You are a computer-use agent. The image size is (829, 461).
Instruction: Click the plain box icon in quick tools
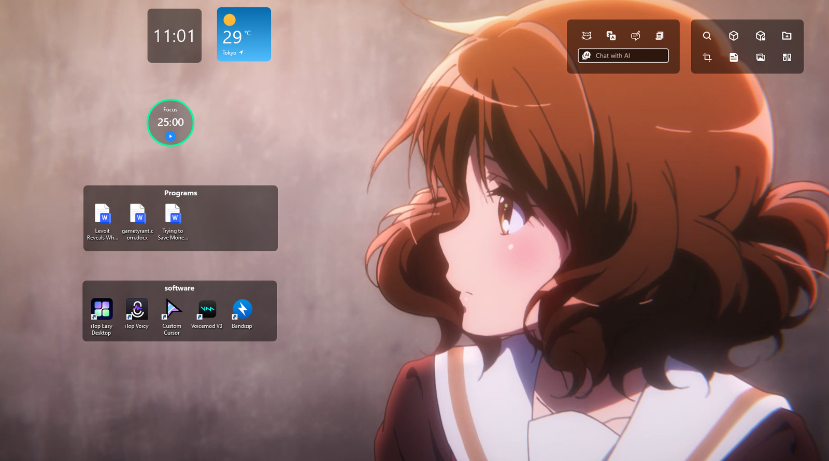(734, 36)
